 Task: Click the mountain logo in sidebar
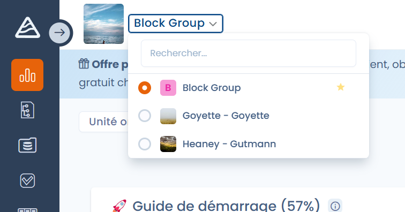click(x=28, y=28)
